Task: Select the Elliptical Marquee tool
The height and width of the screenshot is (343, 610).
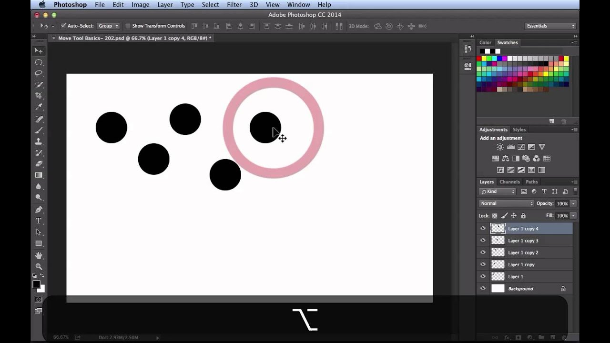Action: [x=39, y=62]
